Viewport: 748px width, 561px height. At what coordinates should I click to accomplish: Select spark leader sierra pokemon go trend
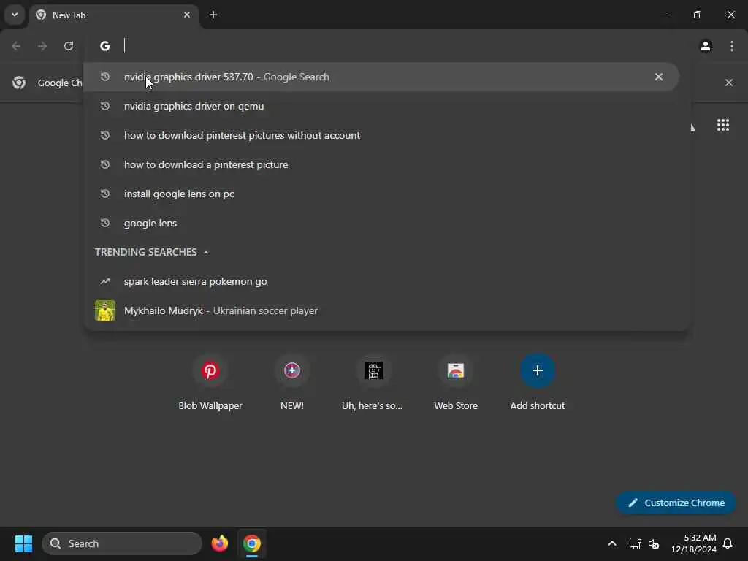381,281
